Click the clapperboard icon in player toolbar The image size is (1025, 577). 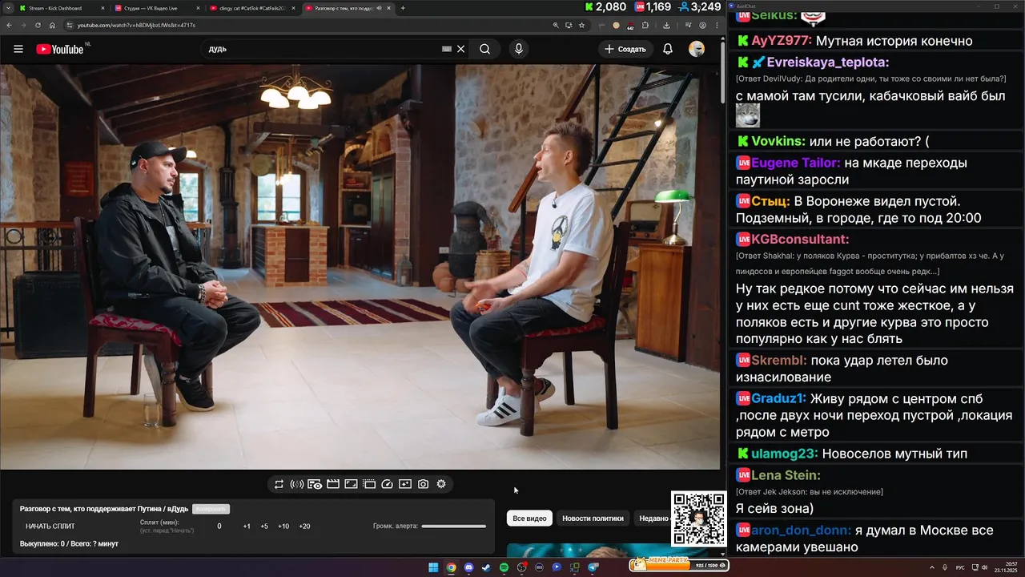333,484
